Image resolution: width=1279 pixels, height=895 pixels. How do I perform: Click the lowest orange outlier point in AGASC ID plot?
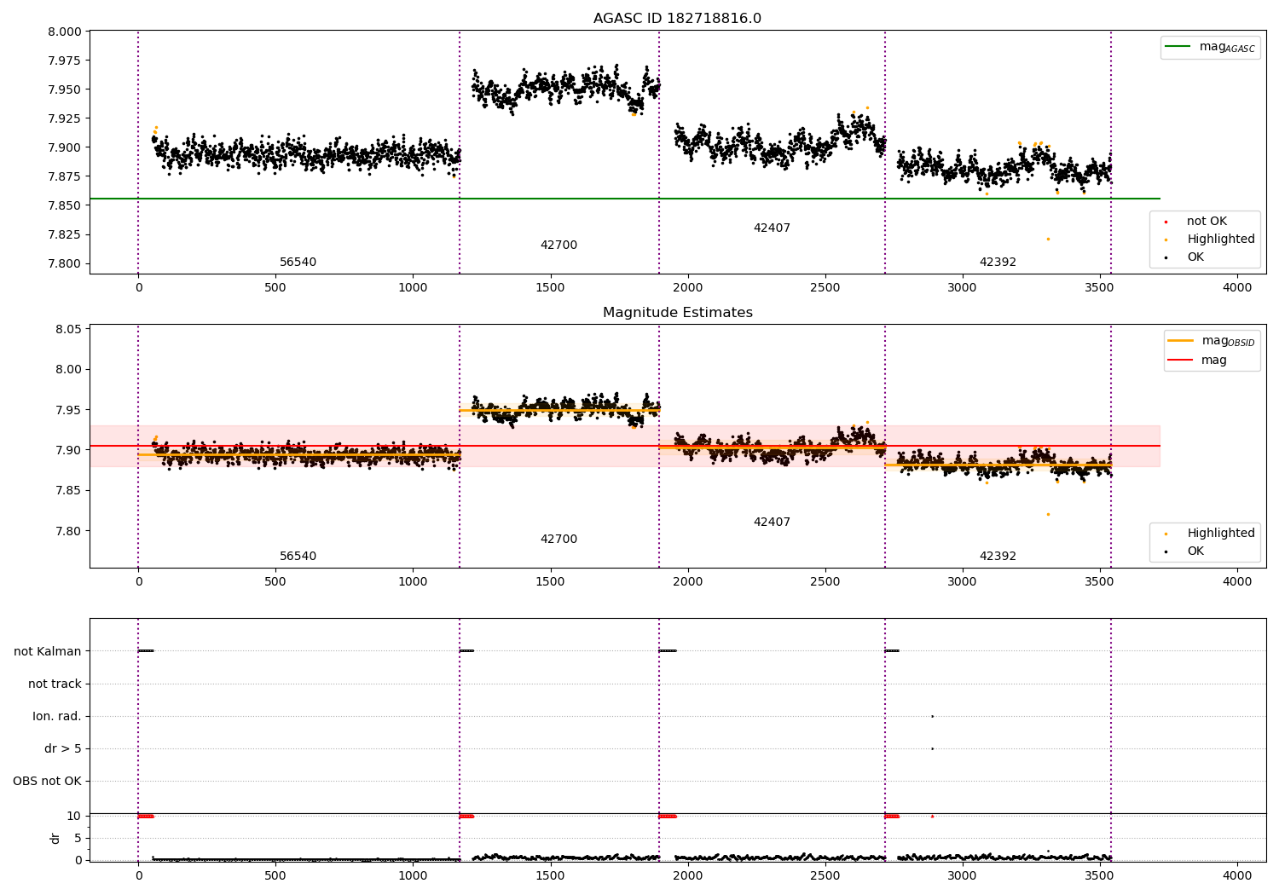pyautogui.click(x=1048, y=240)
